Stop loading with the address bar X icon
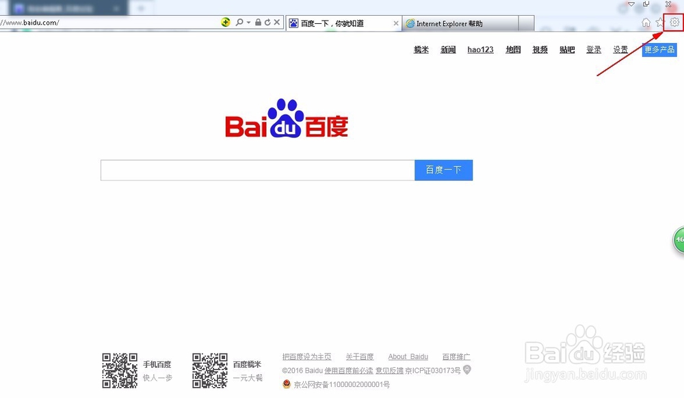Viewport: 684px width, 398px height. point(276,23)
